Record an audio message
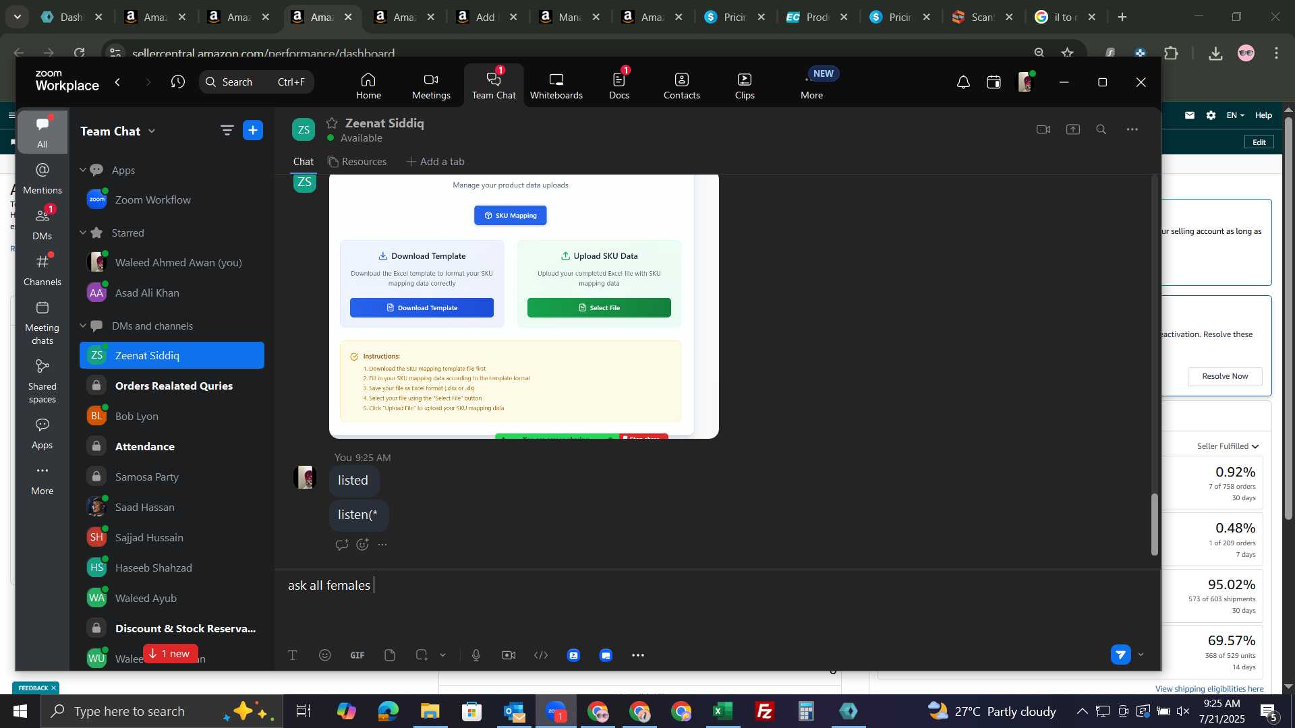The width and height of the screenshot is (1295, 728). point(476,655)
